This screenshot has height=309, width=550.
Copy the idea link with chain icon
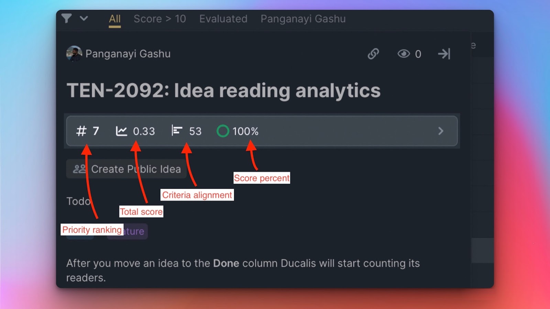[373, 54]
